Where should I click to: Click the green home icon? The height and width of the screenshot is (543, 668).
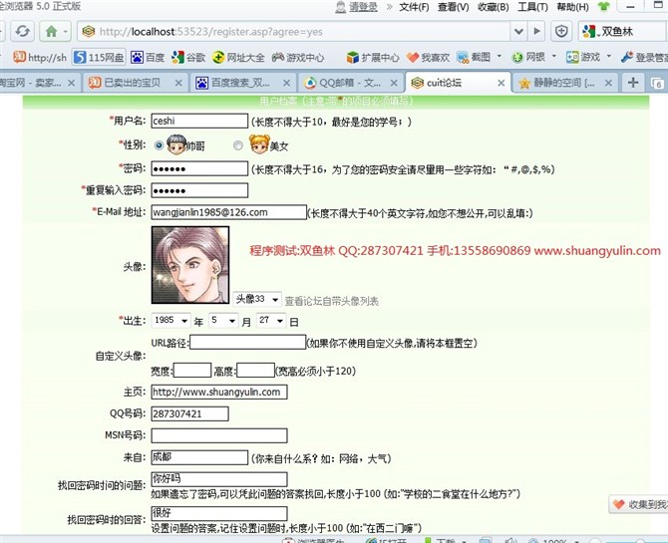tap(51, 32)
